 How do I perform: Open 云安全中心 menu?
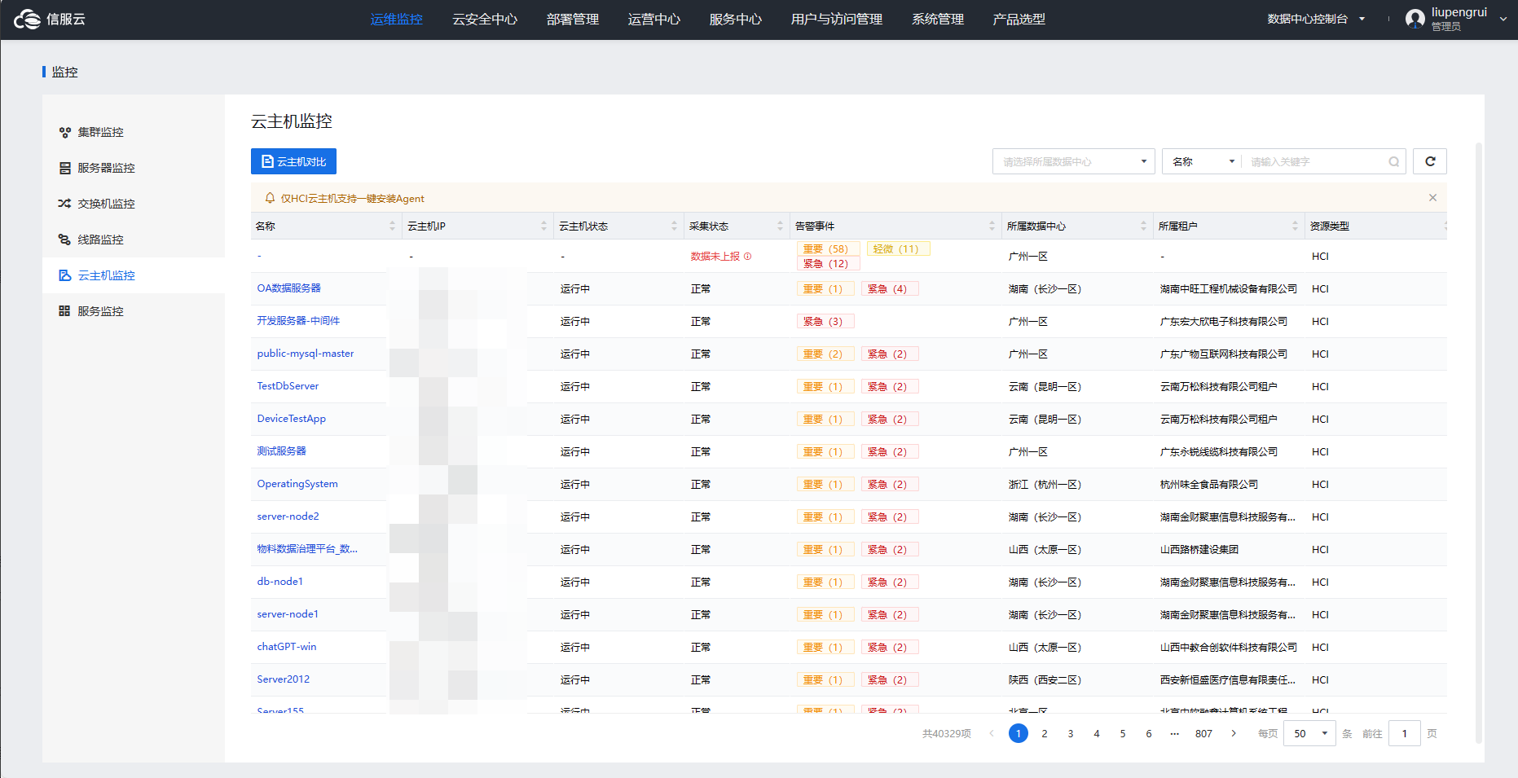coord(485,19)
